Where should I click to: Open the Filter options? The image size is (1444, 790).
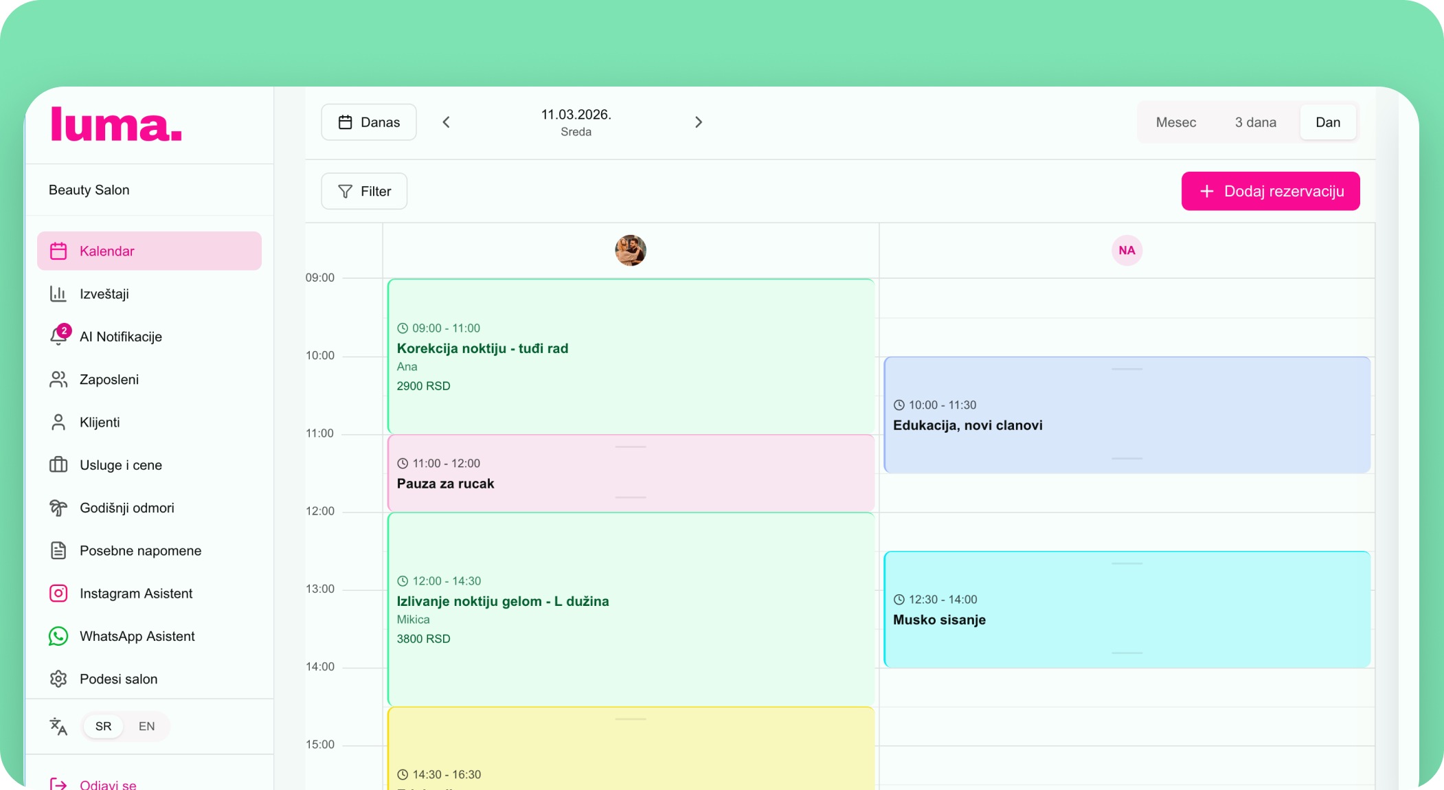pos(364,191)
